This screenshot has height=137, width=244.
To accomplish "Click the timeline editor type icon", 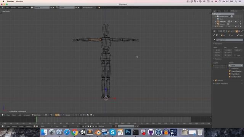I will click(x=3, y=126).
